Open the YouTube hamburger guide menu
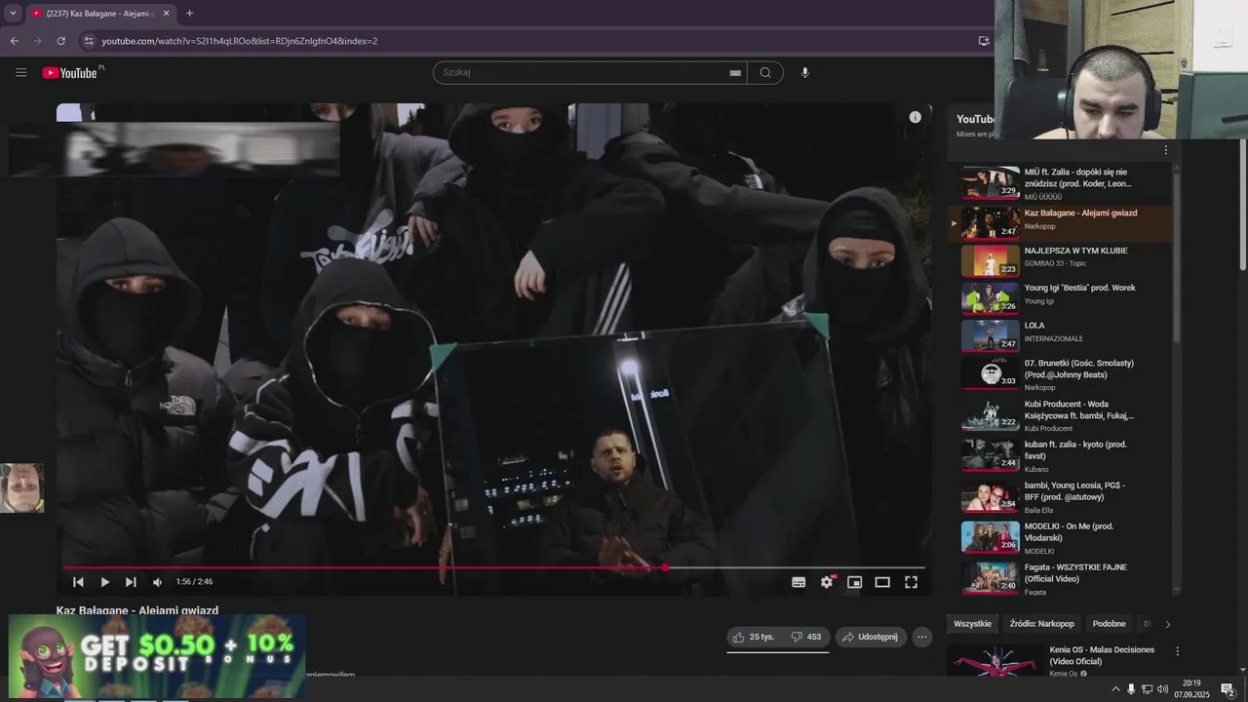Screen dimensions: 1248x702 click(21, 72)
